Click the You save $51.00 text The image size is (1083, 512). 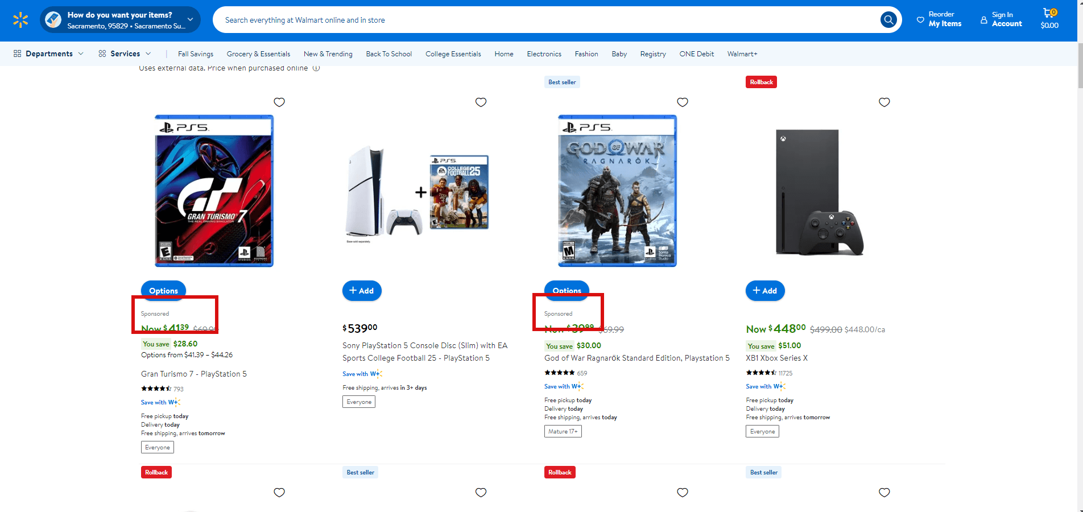click(x=774, y=345)
